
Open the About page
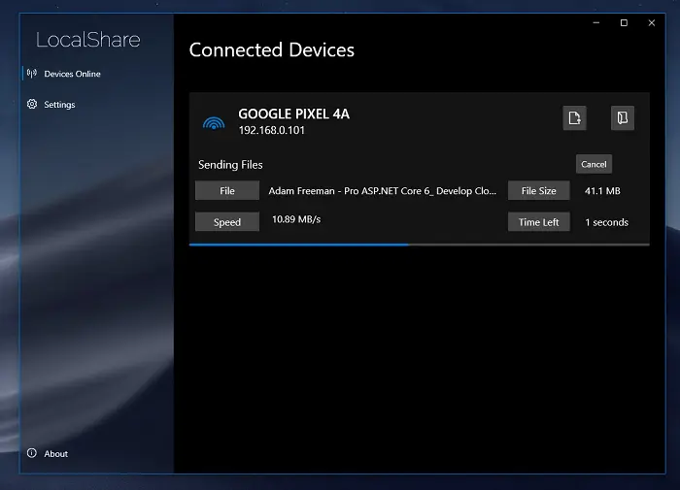click(56, 453)
